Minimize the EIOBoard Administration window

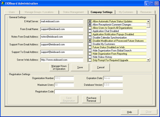[147, 4]
